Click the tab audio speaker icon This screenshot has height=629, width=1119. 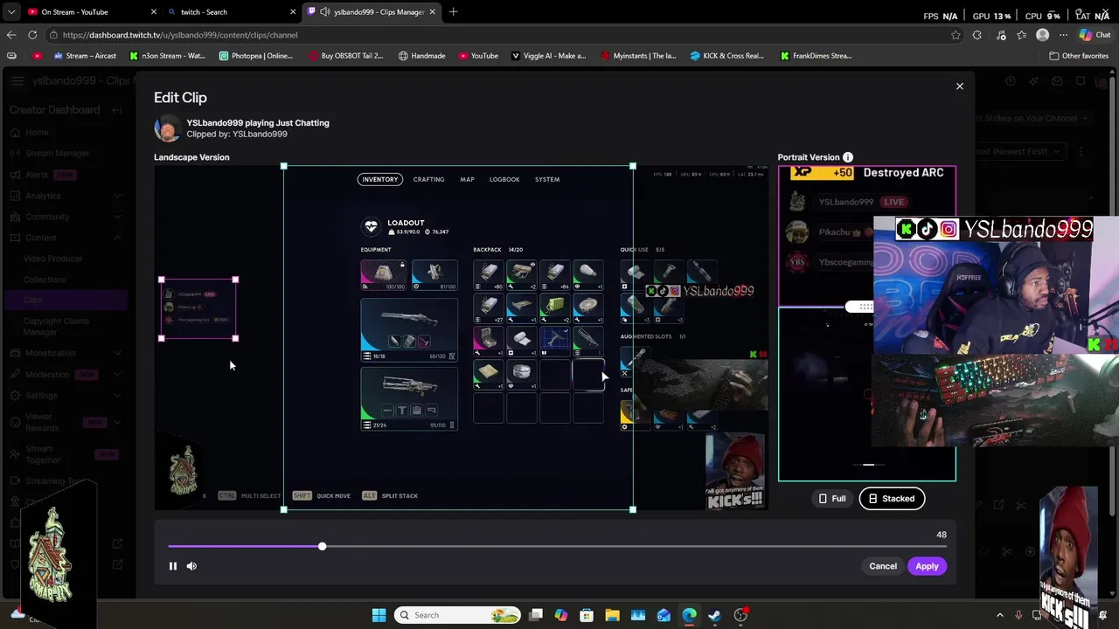[325, 12]
